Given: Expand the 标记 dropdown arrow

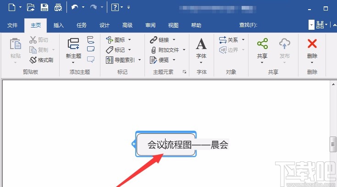Looking at the screenshot, I should pos(130,50).
